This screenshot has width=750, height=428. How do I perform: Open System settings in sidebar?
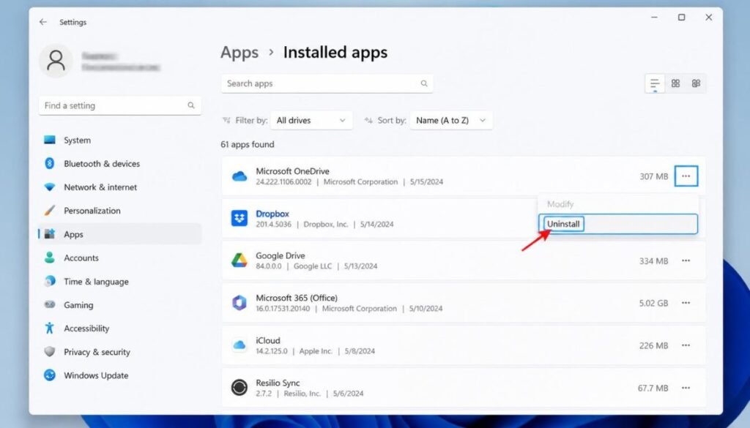119,140
